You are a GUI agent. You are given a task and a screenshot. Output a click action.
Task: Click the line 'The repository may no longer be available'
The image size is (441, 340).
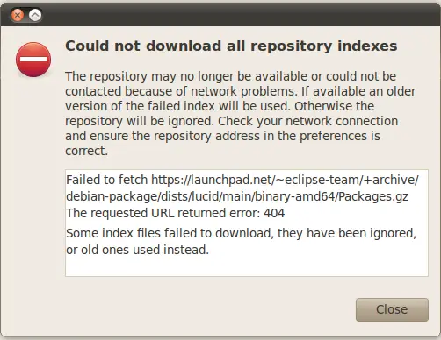click(230, 76)
